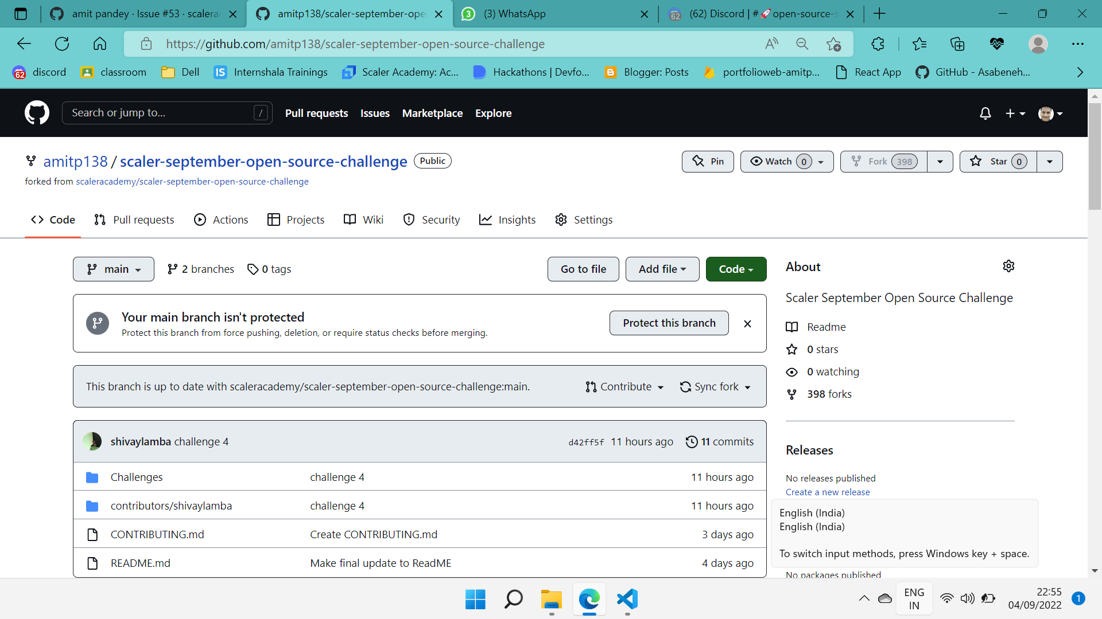1102x619 pixels.
Task: Expand the Add file menu
Action: pyautogui.click(x=662, y=269)
